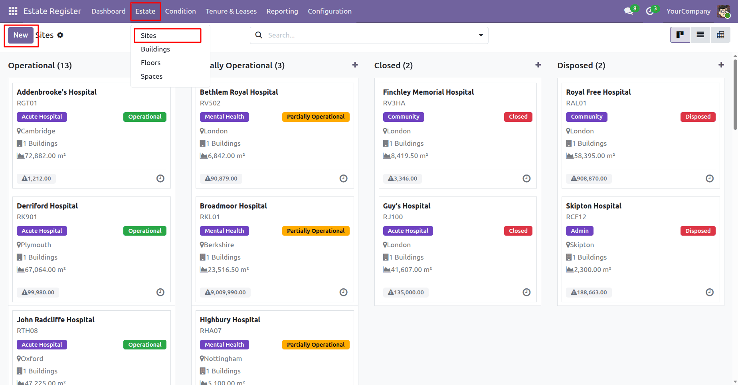Click Operational (13) column header
738x385 pixels.
[x=40, y=65]
